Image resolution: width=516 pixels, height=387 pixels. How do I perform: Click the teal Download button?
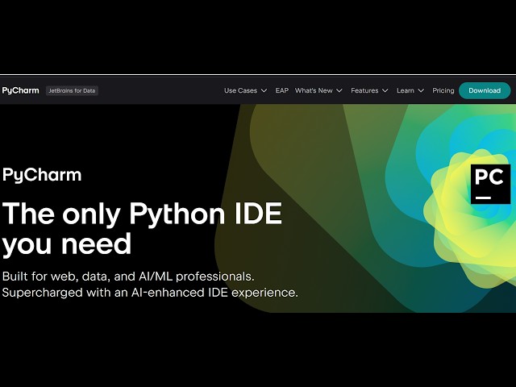coord(485,90)
